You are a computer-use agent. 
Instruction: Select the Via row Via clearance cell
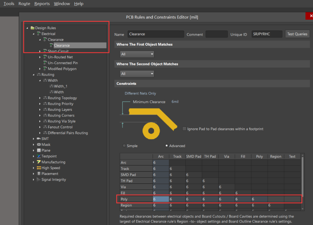point(226,187)
